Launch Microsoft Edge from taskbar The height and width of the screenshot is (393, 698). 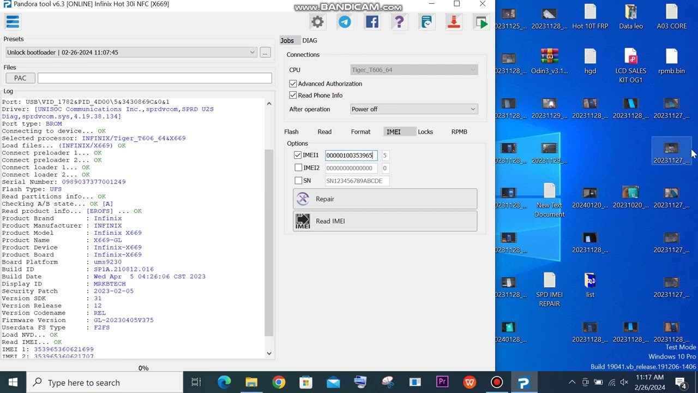224,382
